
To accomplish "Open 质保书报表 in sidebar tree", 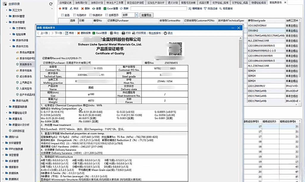I will pos(26,71).
